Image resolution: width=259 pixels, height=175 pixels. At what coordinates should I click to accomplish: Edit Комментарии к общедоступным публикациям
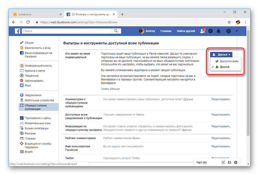point(221,99)
